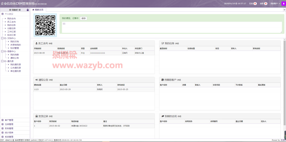Open 共享给我的 under 文档中心
286x142 pixels.
pyautogui.click(x=16, y=45)
